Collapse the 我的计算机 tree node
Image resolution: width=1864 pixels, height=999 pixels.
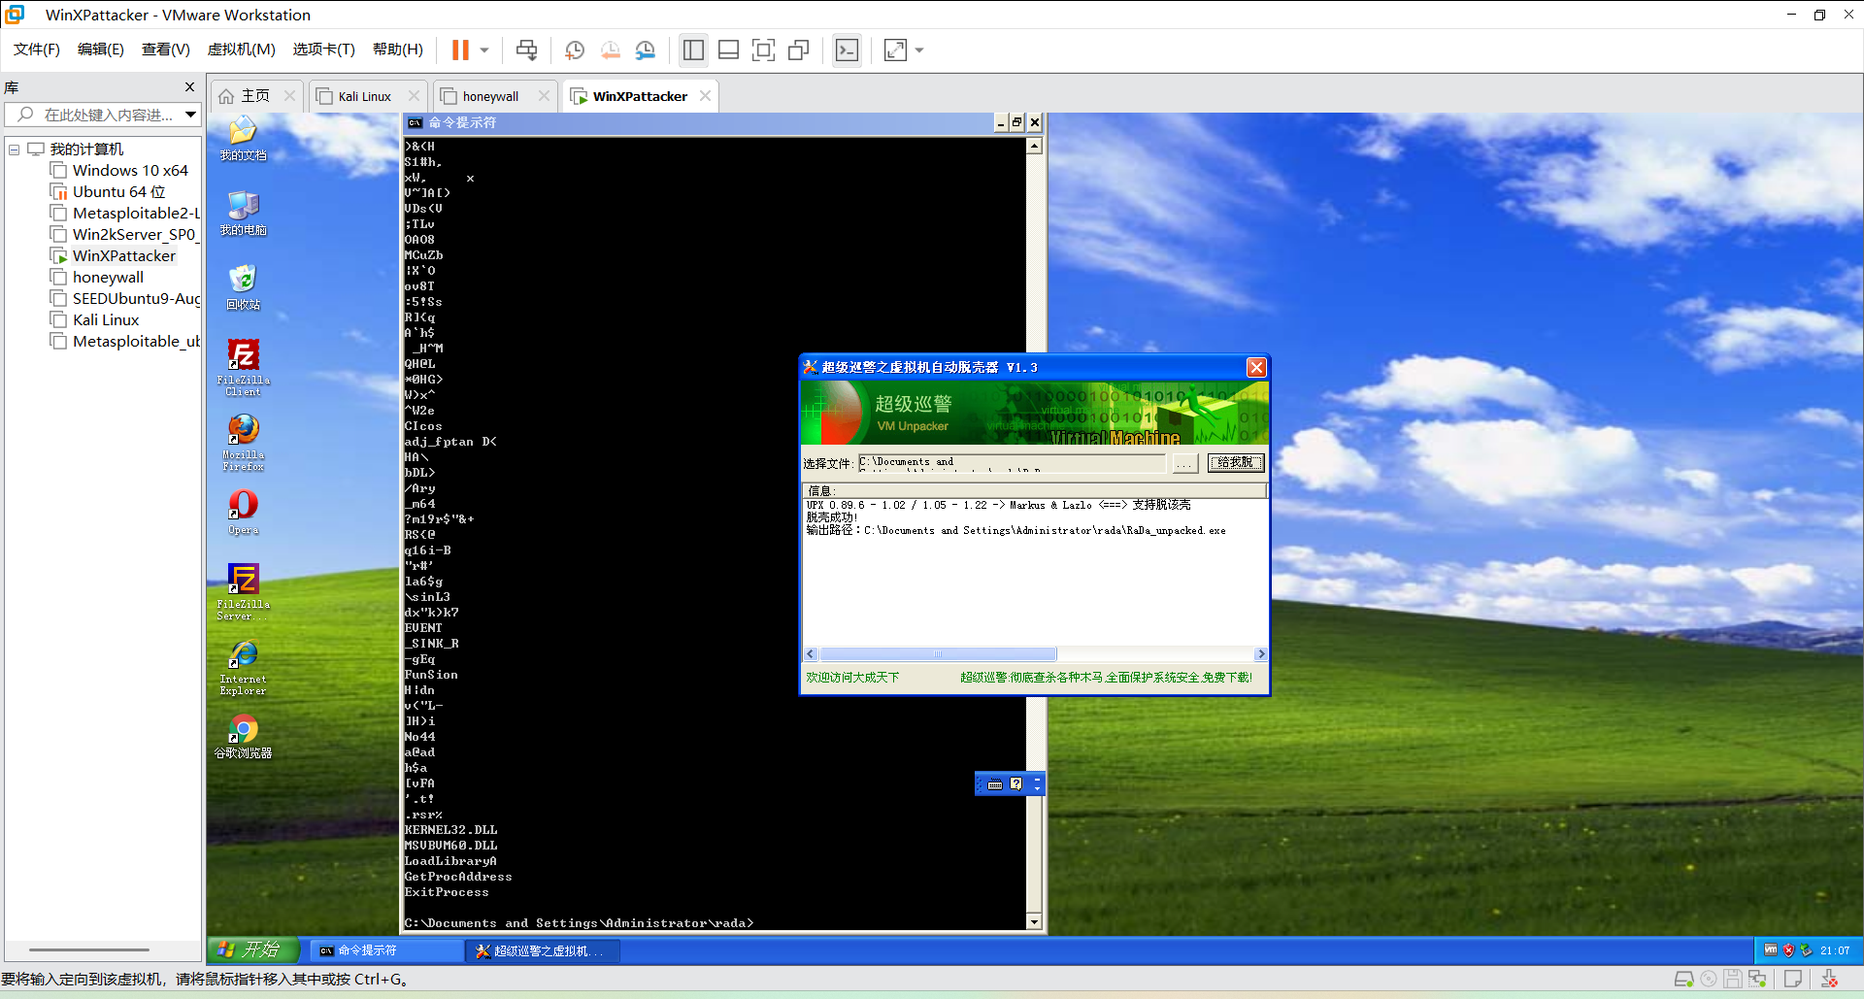click(15, 150)
